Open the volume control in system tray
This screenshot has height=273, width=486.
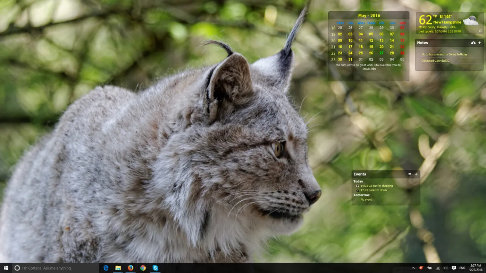(445, 268)
